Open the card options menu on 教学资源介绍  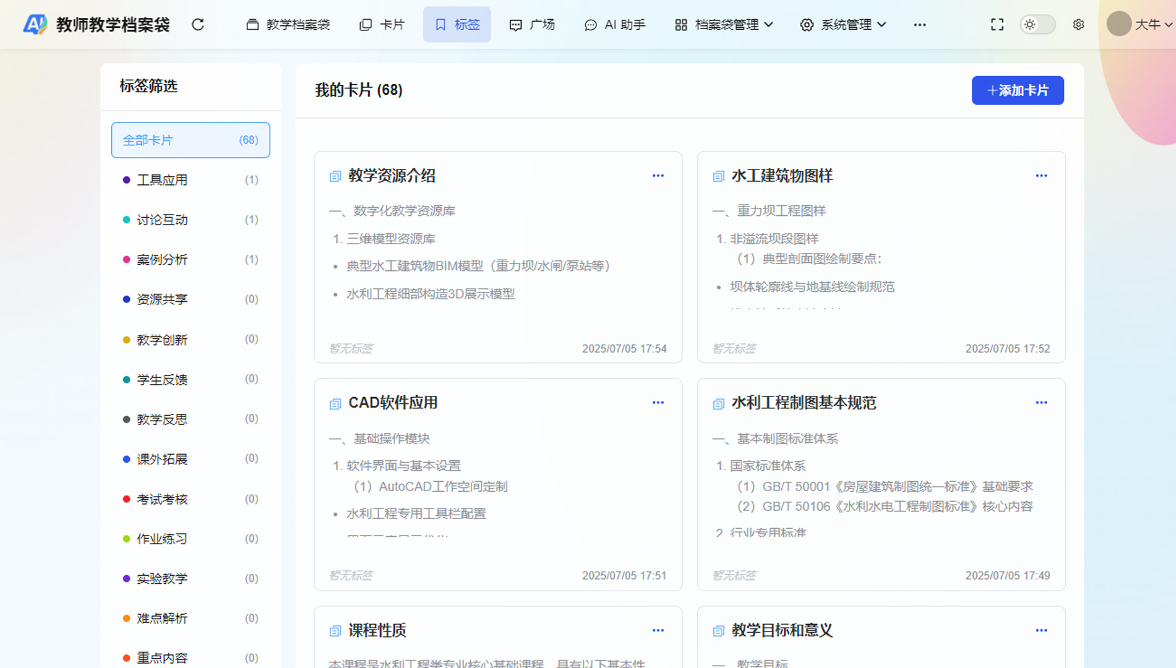658,176
